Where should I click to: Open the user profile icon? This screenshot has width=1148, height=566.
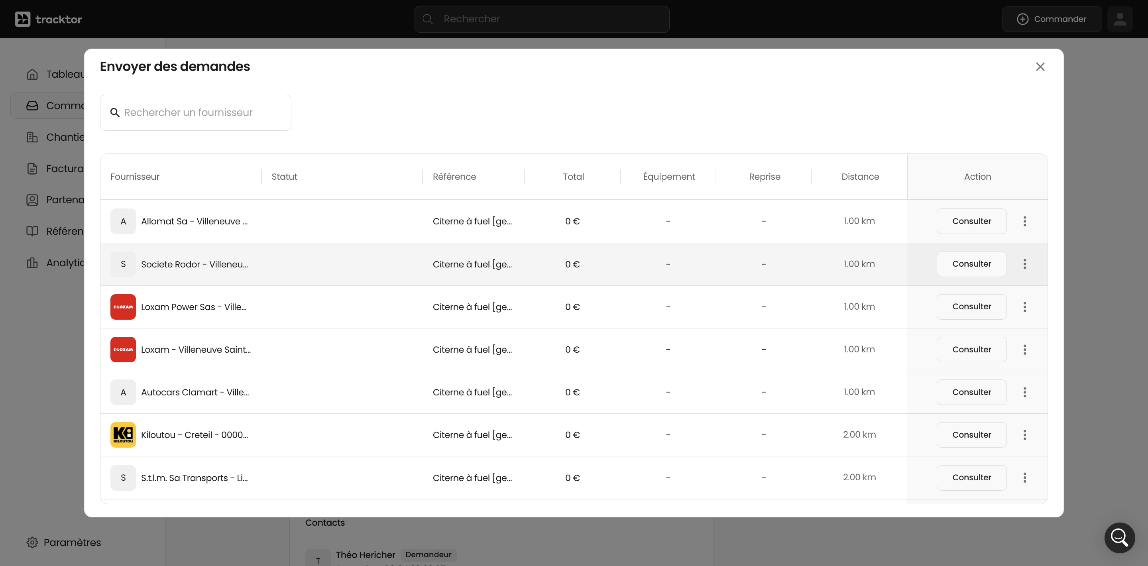pyautogui.click(x=1120, y=19)
